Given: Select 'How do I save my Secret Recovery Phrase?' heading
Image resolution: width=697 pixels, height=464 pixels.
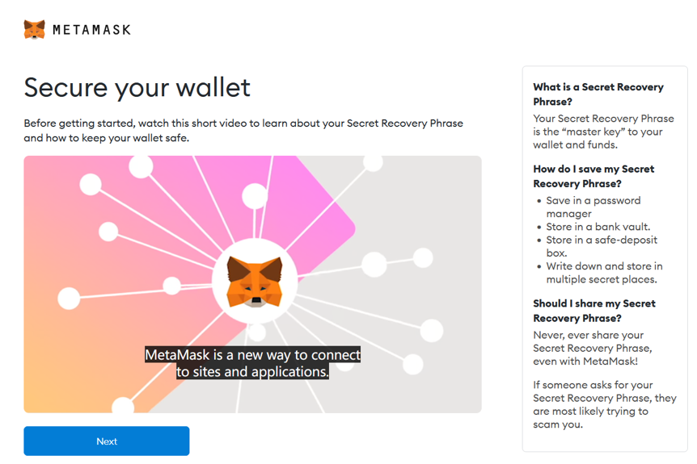Looking at the screenshot, I should pyautogui.click(x=594, y=176).
